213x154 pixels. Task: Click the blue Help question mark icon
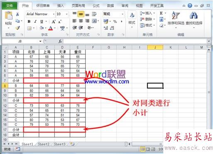190,6
